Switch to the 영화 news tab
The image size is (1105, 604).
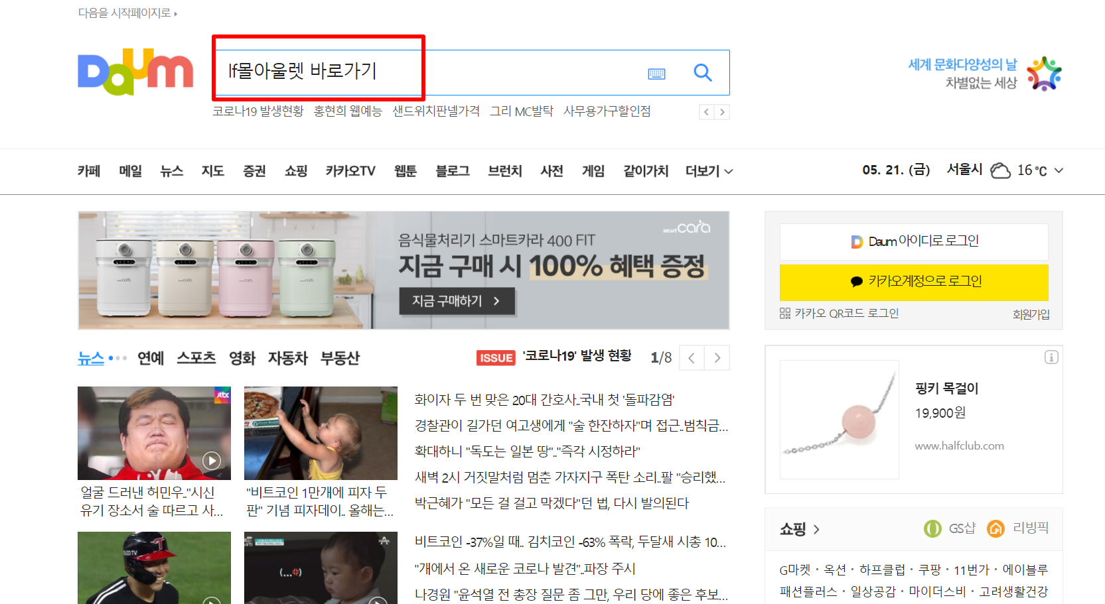coord(242,358)
